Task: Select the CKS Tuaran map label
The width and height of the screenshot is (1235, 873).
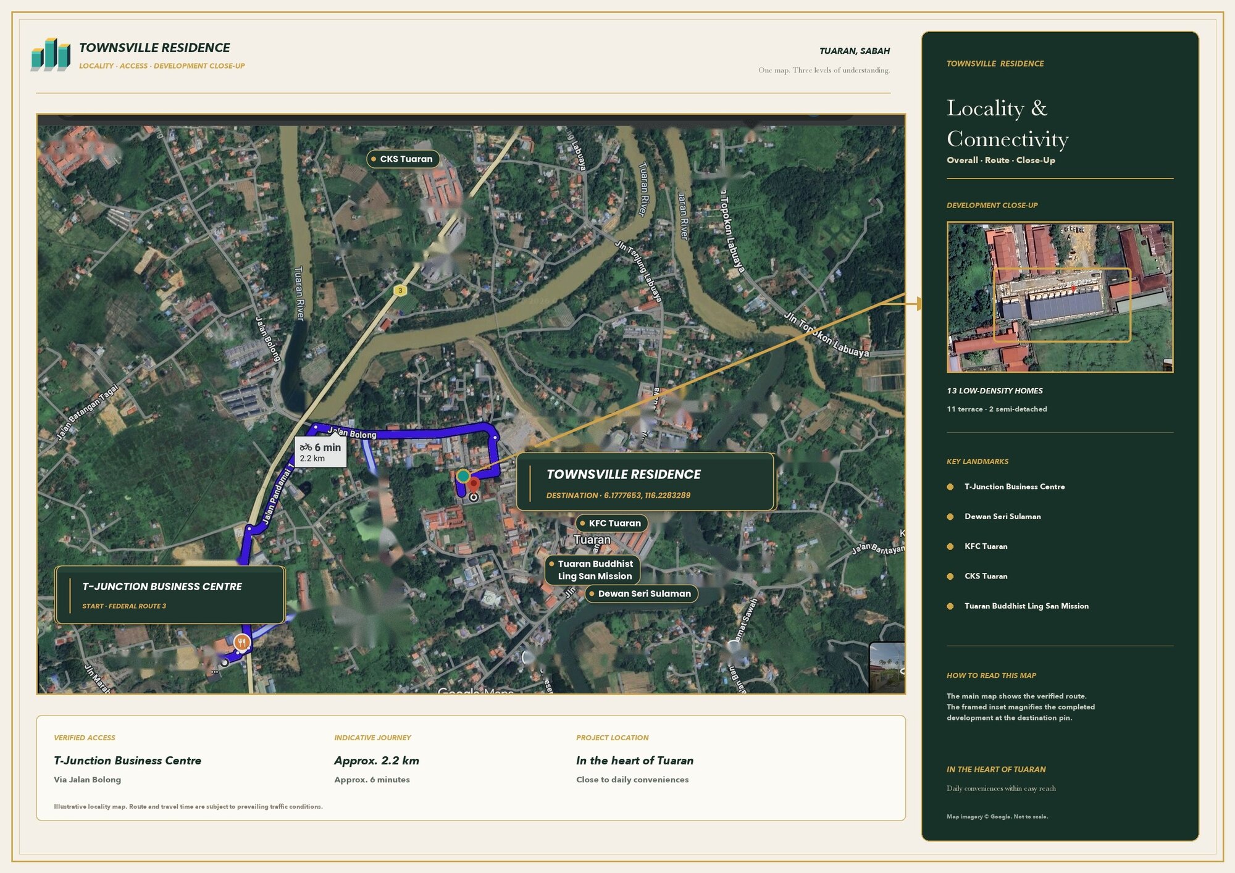Action: point(403,159)
